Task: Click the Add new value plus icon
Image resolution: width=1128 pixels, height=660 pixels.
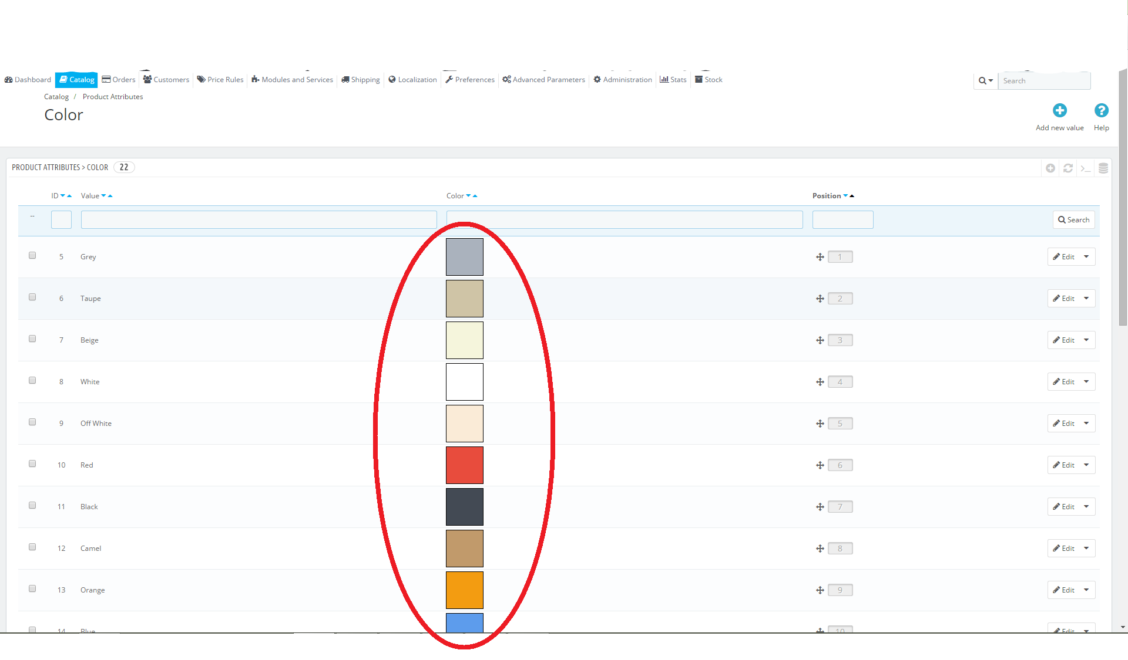Action: pos(1059,110)
